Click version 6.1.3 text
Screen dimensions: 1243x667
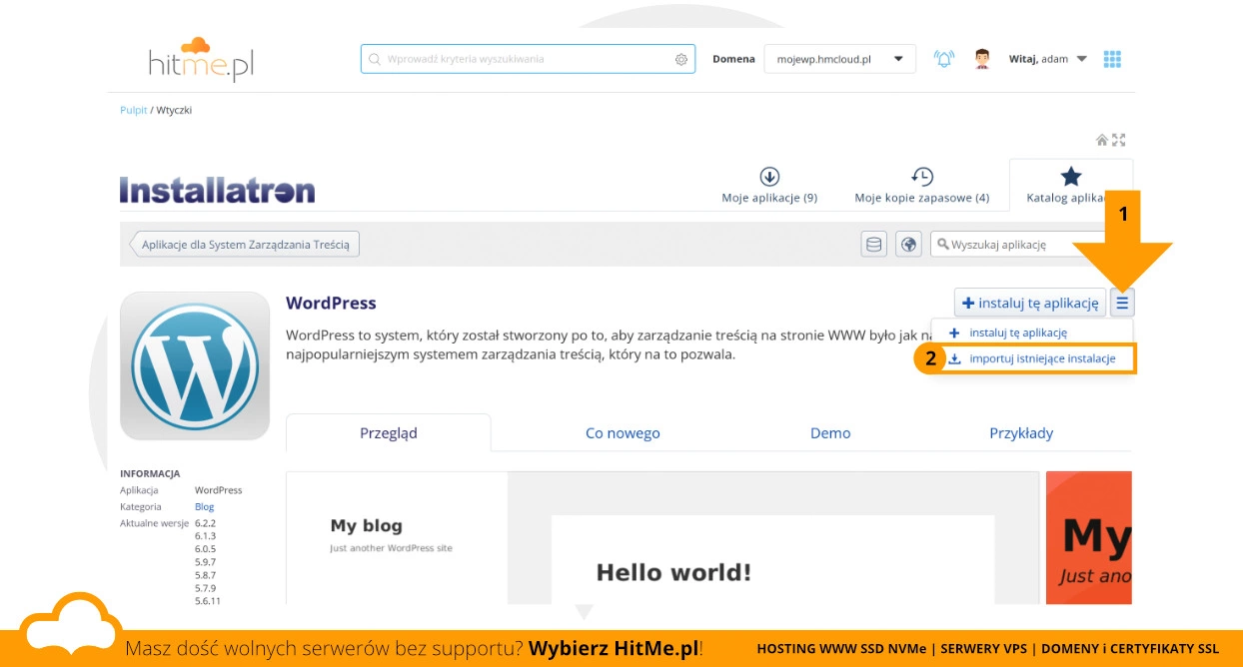point(206,536)
